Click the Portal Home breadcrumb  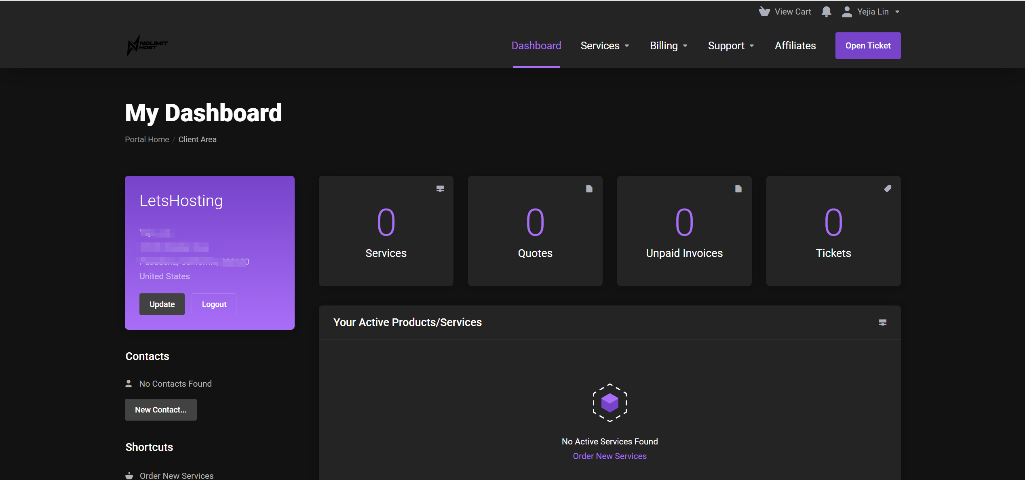tap(147, 139)
